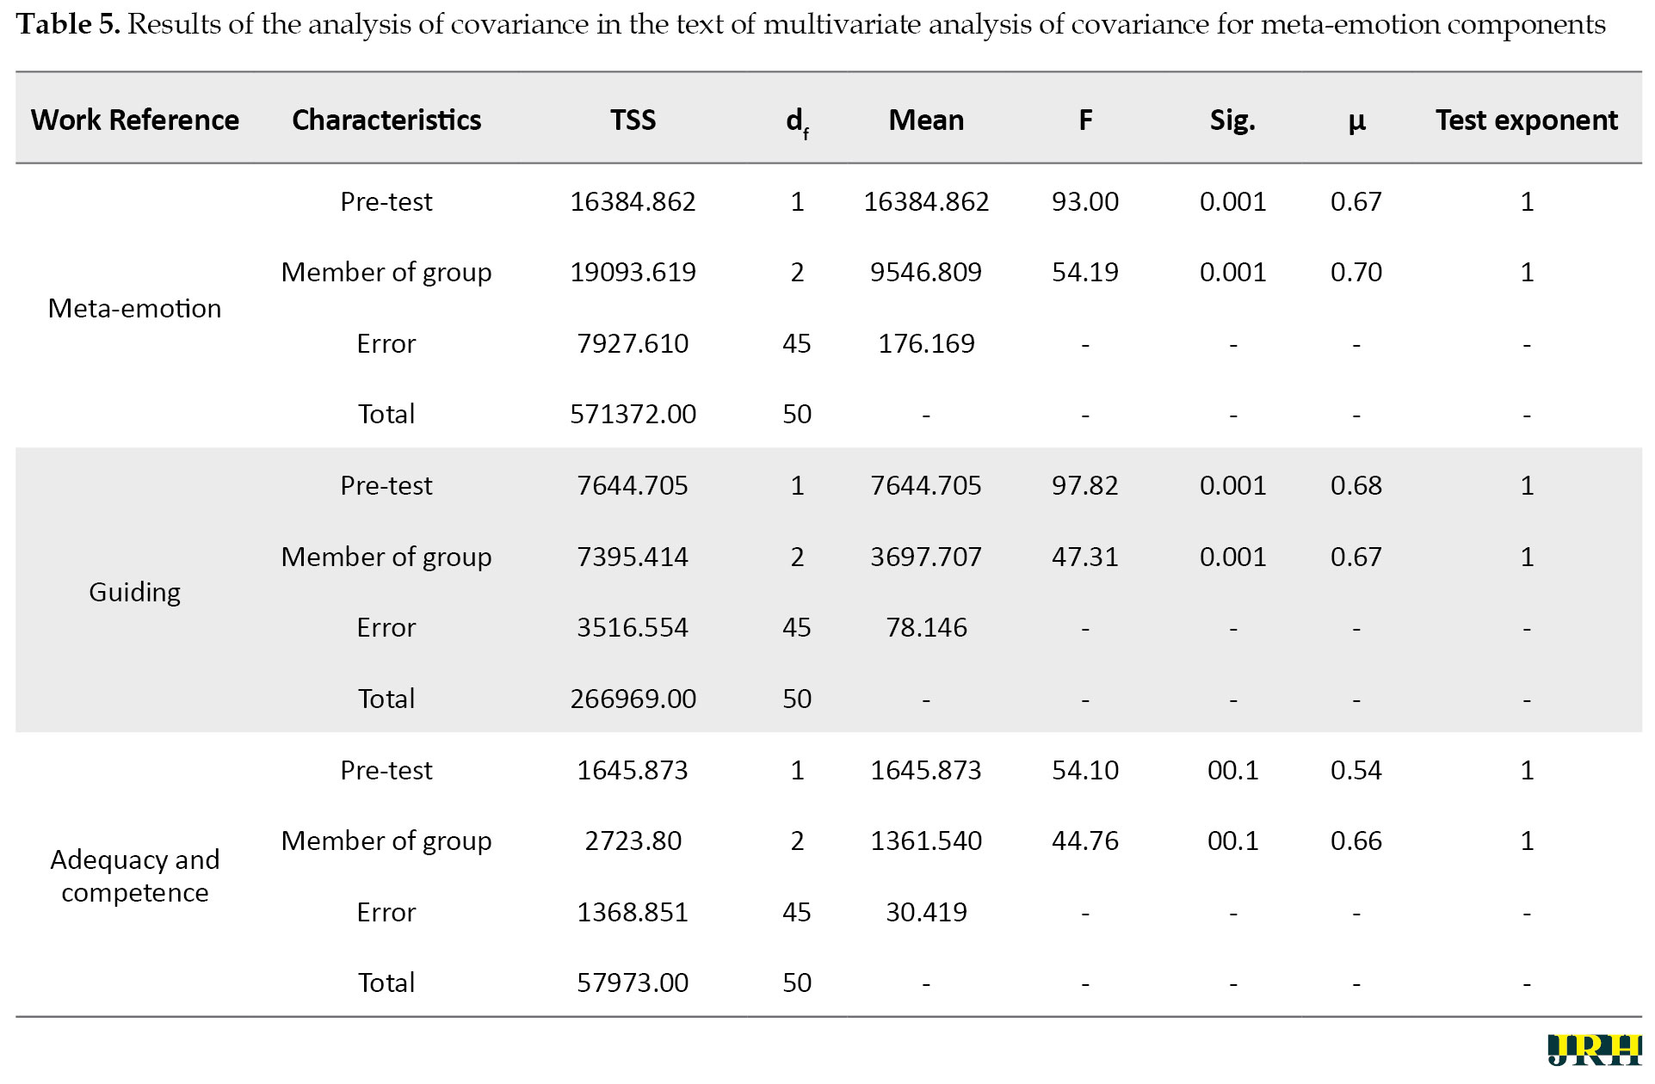Click the JRH logo icon
1655x1084 pixels.
click(x=1594, y=1050)
